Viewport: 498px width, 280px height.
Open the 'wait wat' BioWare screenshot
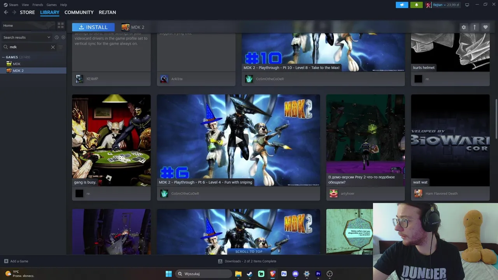[451, 140]
